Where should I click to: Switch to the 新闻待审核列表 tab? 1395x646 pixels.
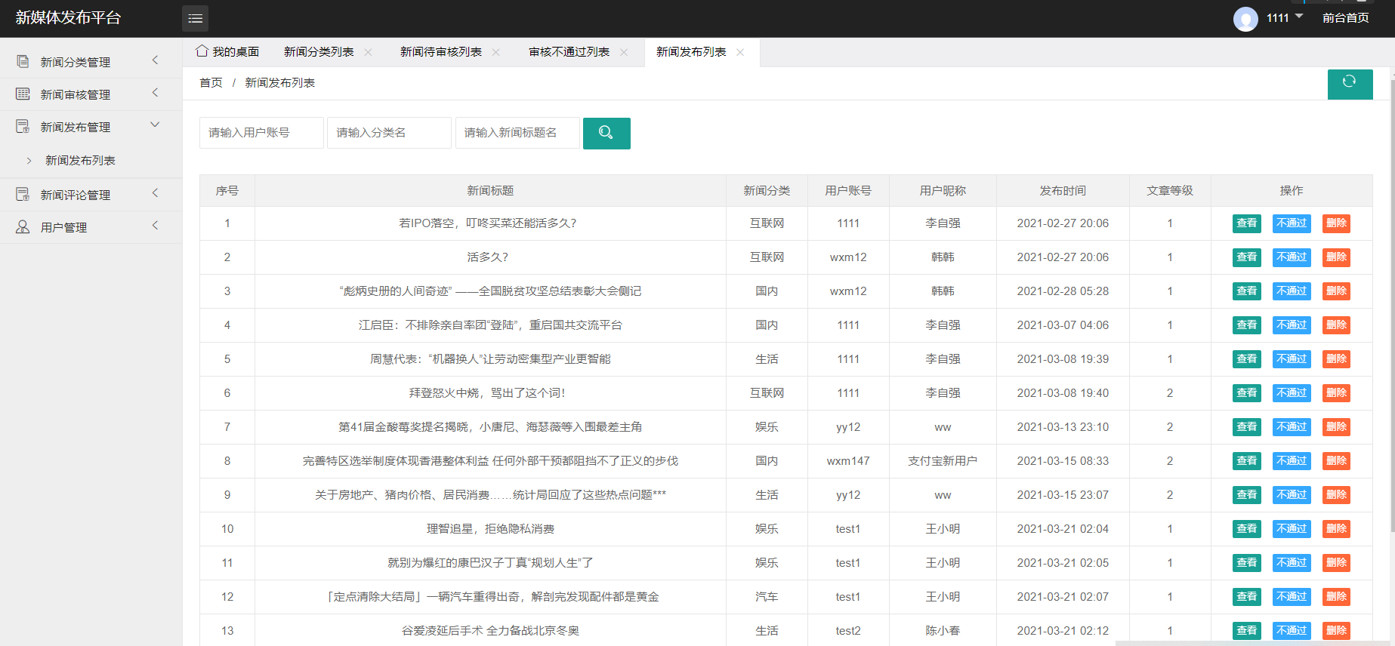click(441, 52)
